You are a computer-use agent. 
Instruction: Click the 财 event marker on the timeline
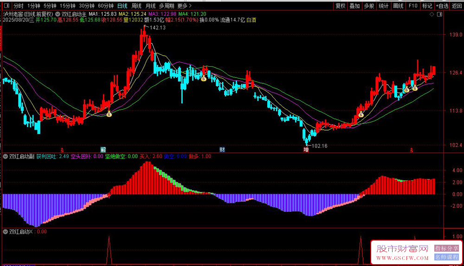(222, 149)
